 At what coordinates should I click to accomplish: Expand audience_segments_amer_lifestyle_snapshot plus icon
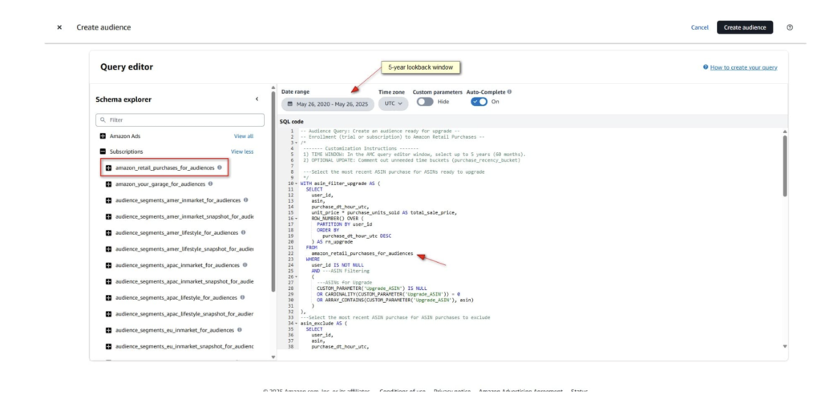(108, 249)
